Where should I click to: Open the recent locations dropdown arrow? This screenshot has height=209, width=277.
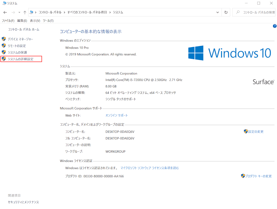pos(19,12)
